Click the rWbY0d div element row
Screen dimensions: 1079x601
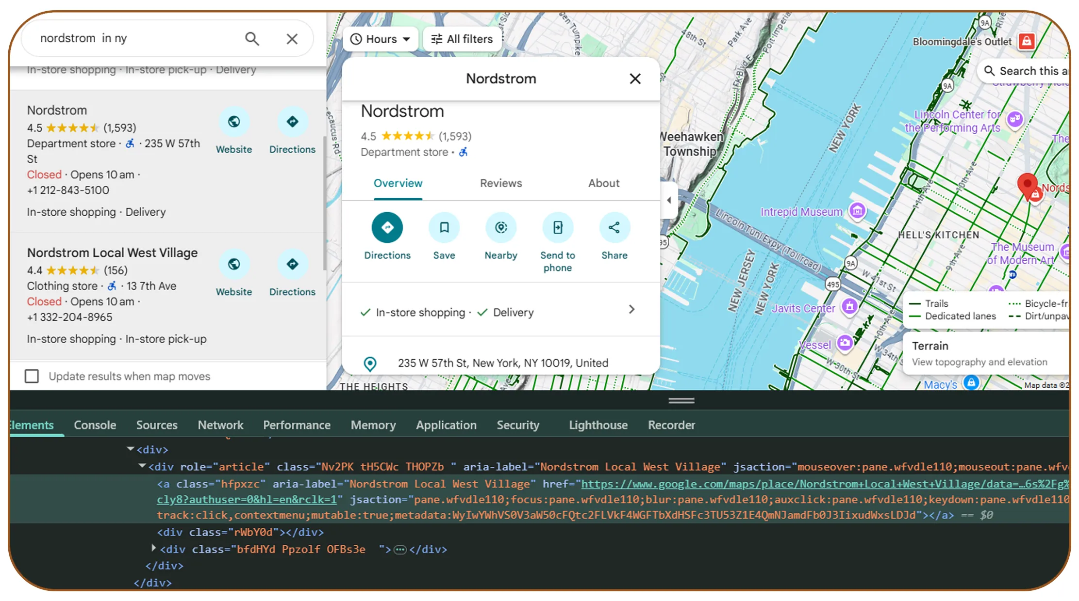[240, 532]
